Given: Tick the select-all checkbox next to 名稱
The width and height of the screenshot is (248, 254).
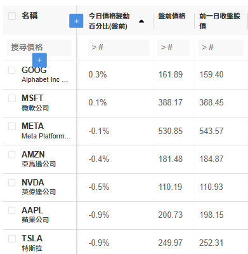Looking at the screenshot, I should 12,16.
